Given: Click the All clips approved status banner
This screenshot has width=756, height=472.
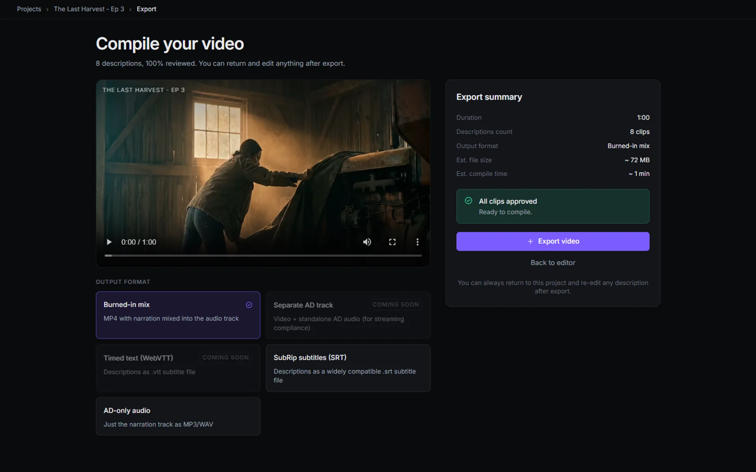Looking at the screenshot, I should 553,206.
